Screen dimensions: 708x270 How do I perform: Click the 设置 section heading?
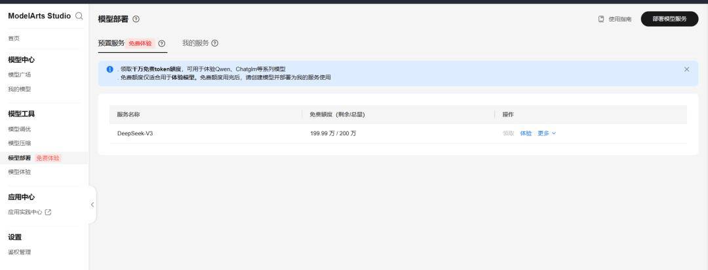coord(15,237)
